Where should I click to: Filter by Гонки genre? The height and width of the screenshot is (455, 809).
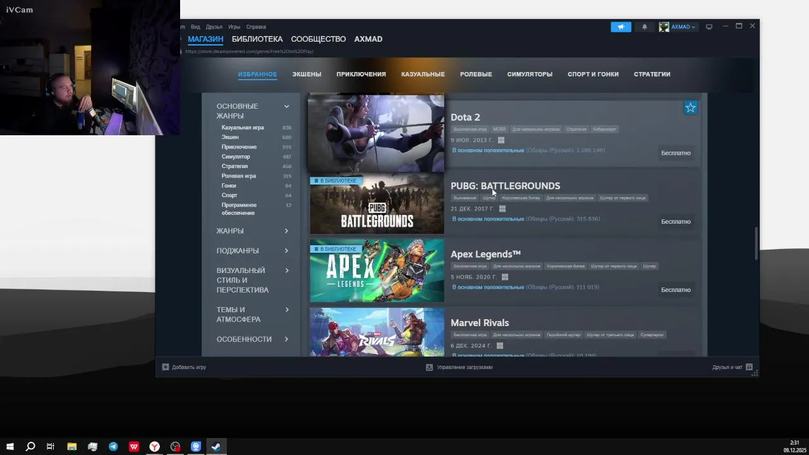point(229,186)
